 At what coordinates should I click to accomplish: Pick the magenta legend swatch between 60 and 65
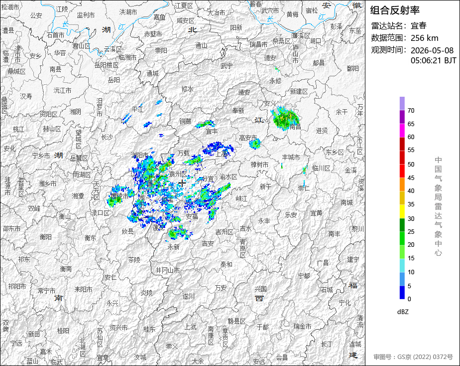click(x=402, y=130)
